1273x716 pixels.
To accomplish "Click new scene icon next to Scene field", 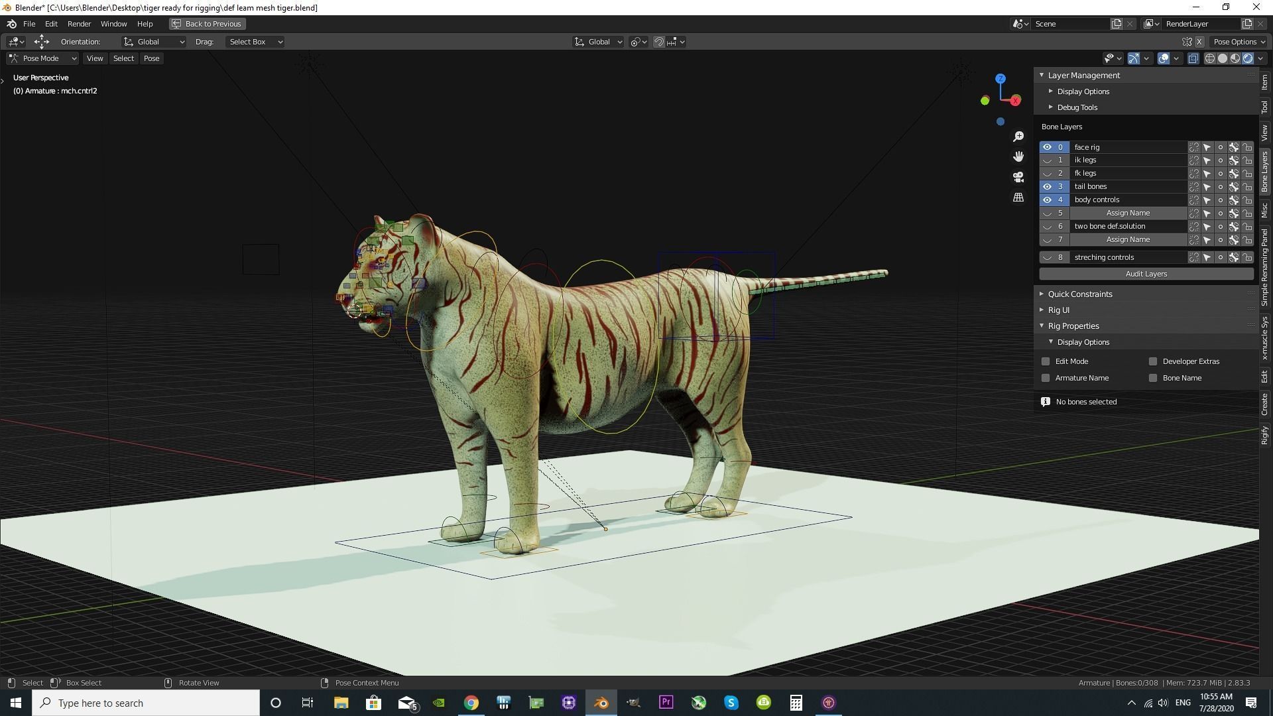I will (1117, 24).
